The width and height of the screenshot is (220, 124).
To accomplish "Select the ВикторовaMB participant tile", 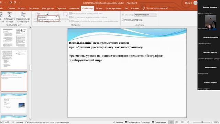I will coord(209,68).
